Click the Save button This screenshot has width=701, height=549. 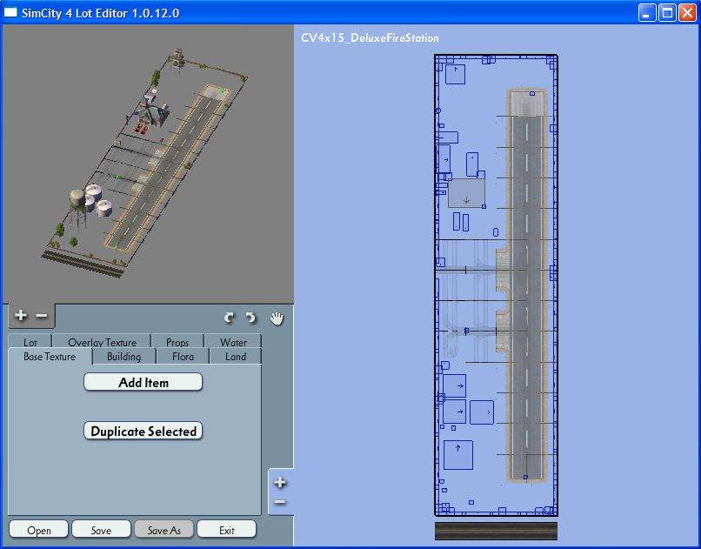coord(101,530)
